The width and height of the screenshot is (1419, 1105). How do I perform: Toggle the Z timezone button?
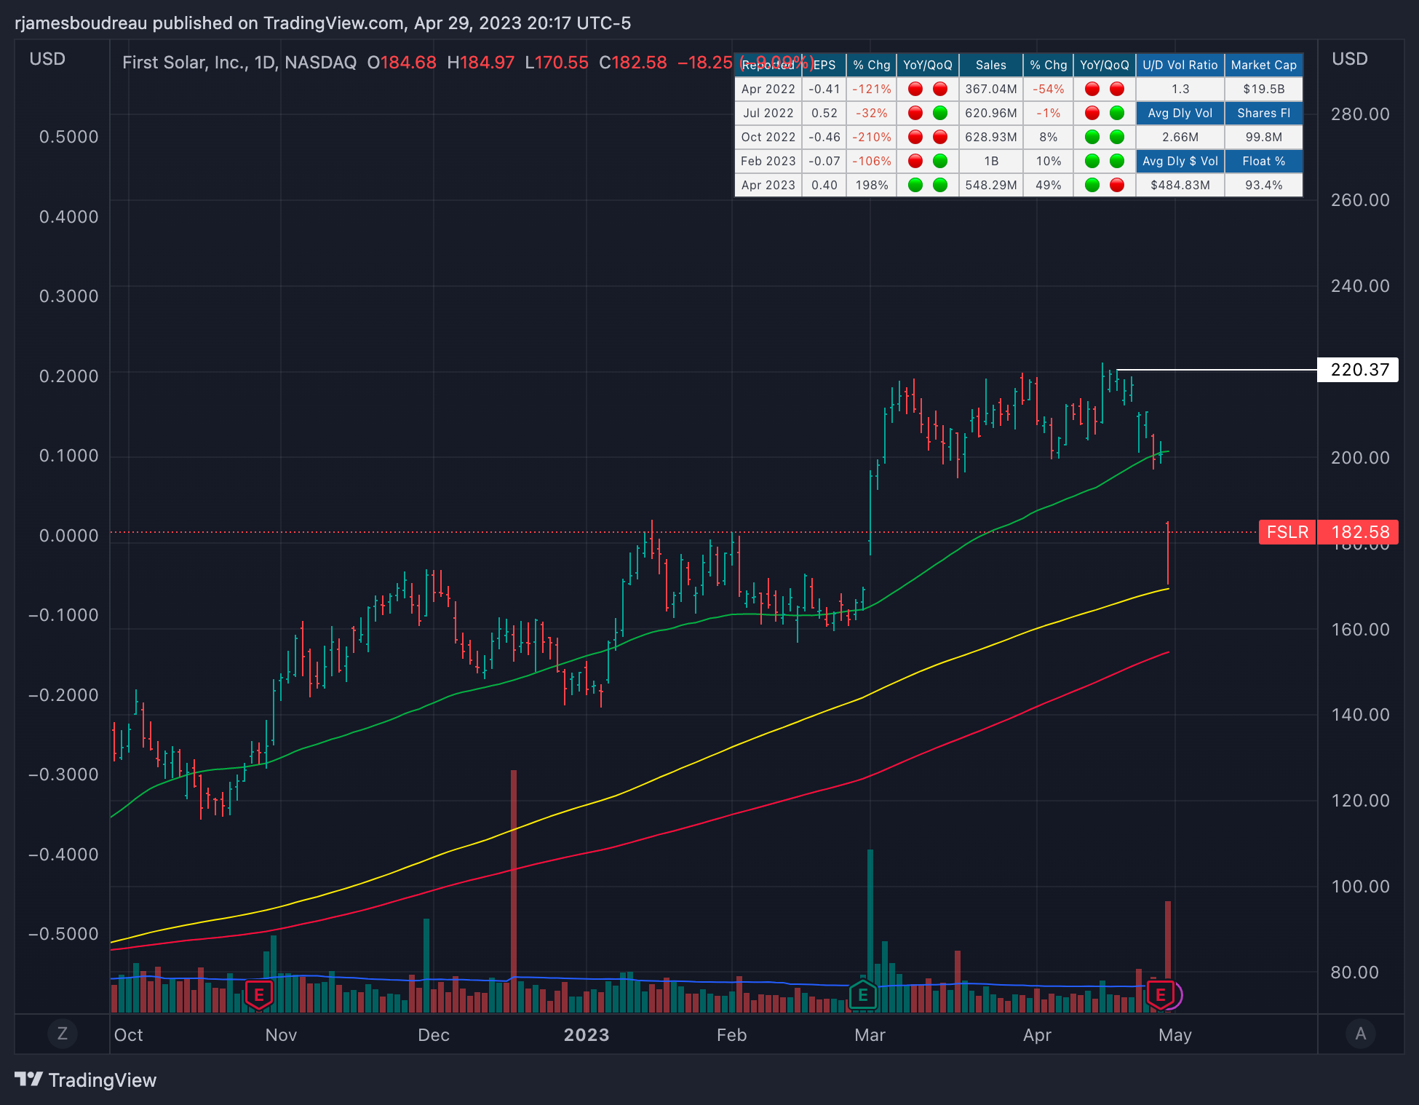click(63, 1034)
